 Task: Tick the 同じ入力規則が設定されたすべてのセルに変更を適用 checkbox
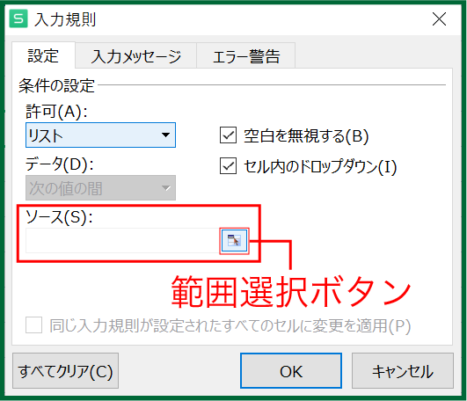[x=33, y=325]
